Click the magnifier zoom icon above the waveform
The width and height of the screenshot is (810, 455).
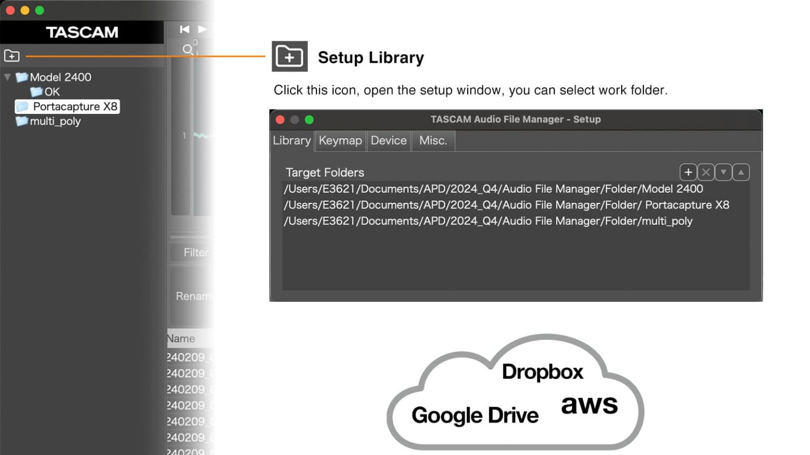(188, 50)
